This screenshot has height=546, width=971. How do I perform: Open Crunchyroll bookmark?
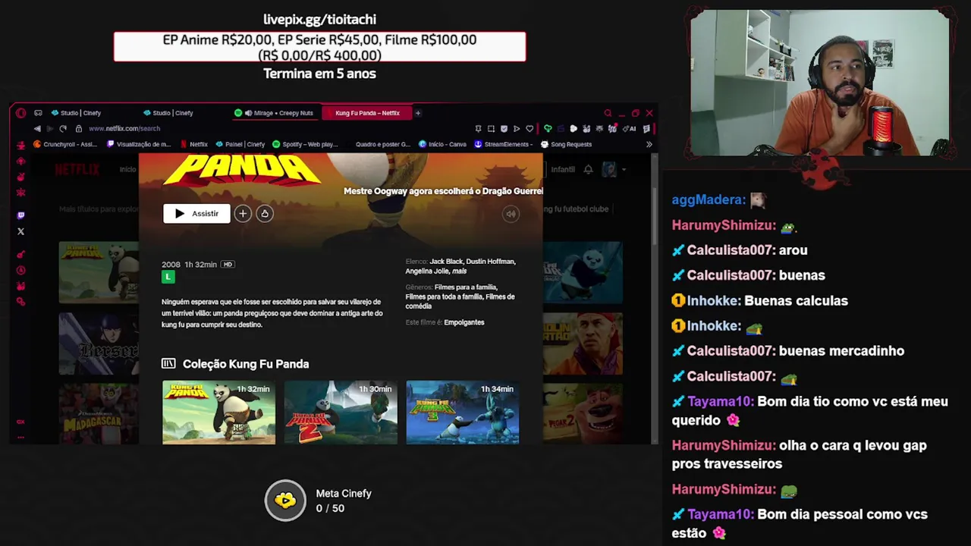pyautogui.click(x=65, y=144)
